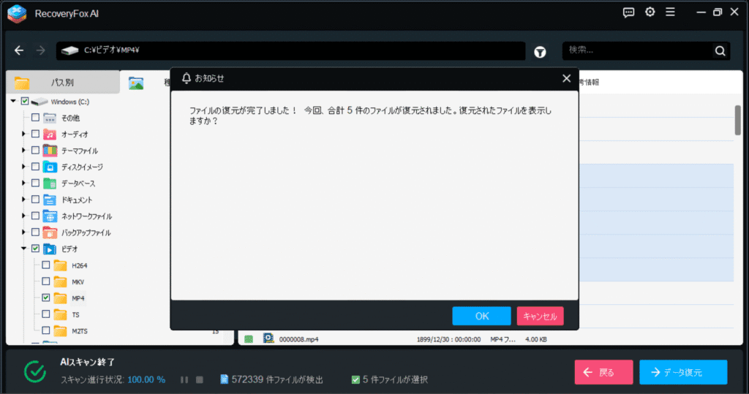
Task: Check the ディスクイメージ checkbox
Action: (x=35, y=167)
